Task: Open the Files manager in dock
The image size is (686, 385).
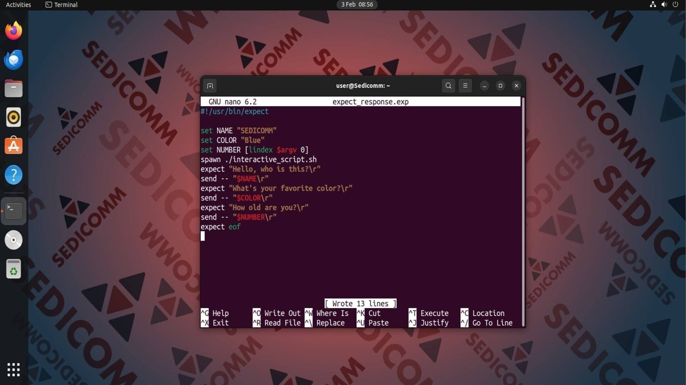Action: tap(14, 88)
